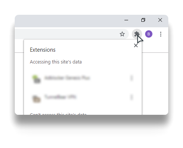Select the second blurred extension name
Image resolution: width=183 pixels, height=148 pixels.
[60, 97]
